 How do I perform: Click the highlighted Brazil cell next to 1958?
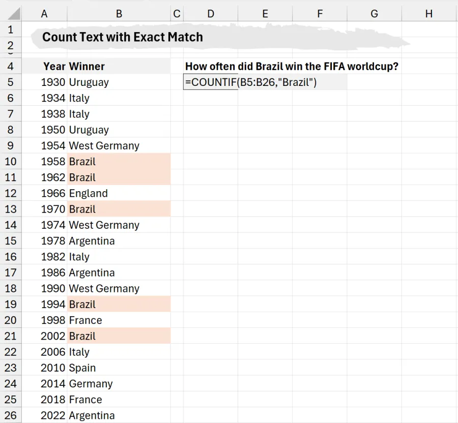coord(118,162)
